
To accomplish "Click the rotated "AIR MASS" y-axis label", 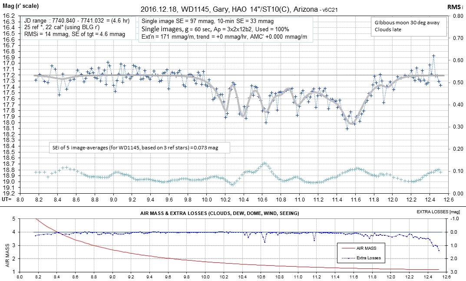I will click(x=8, y=255).
